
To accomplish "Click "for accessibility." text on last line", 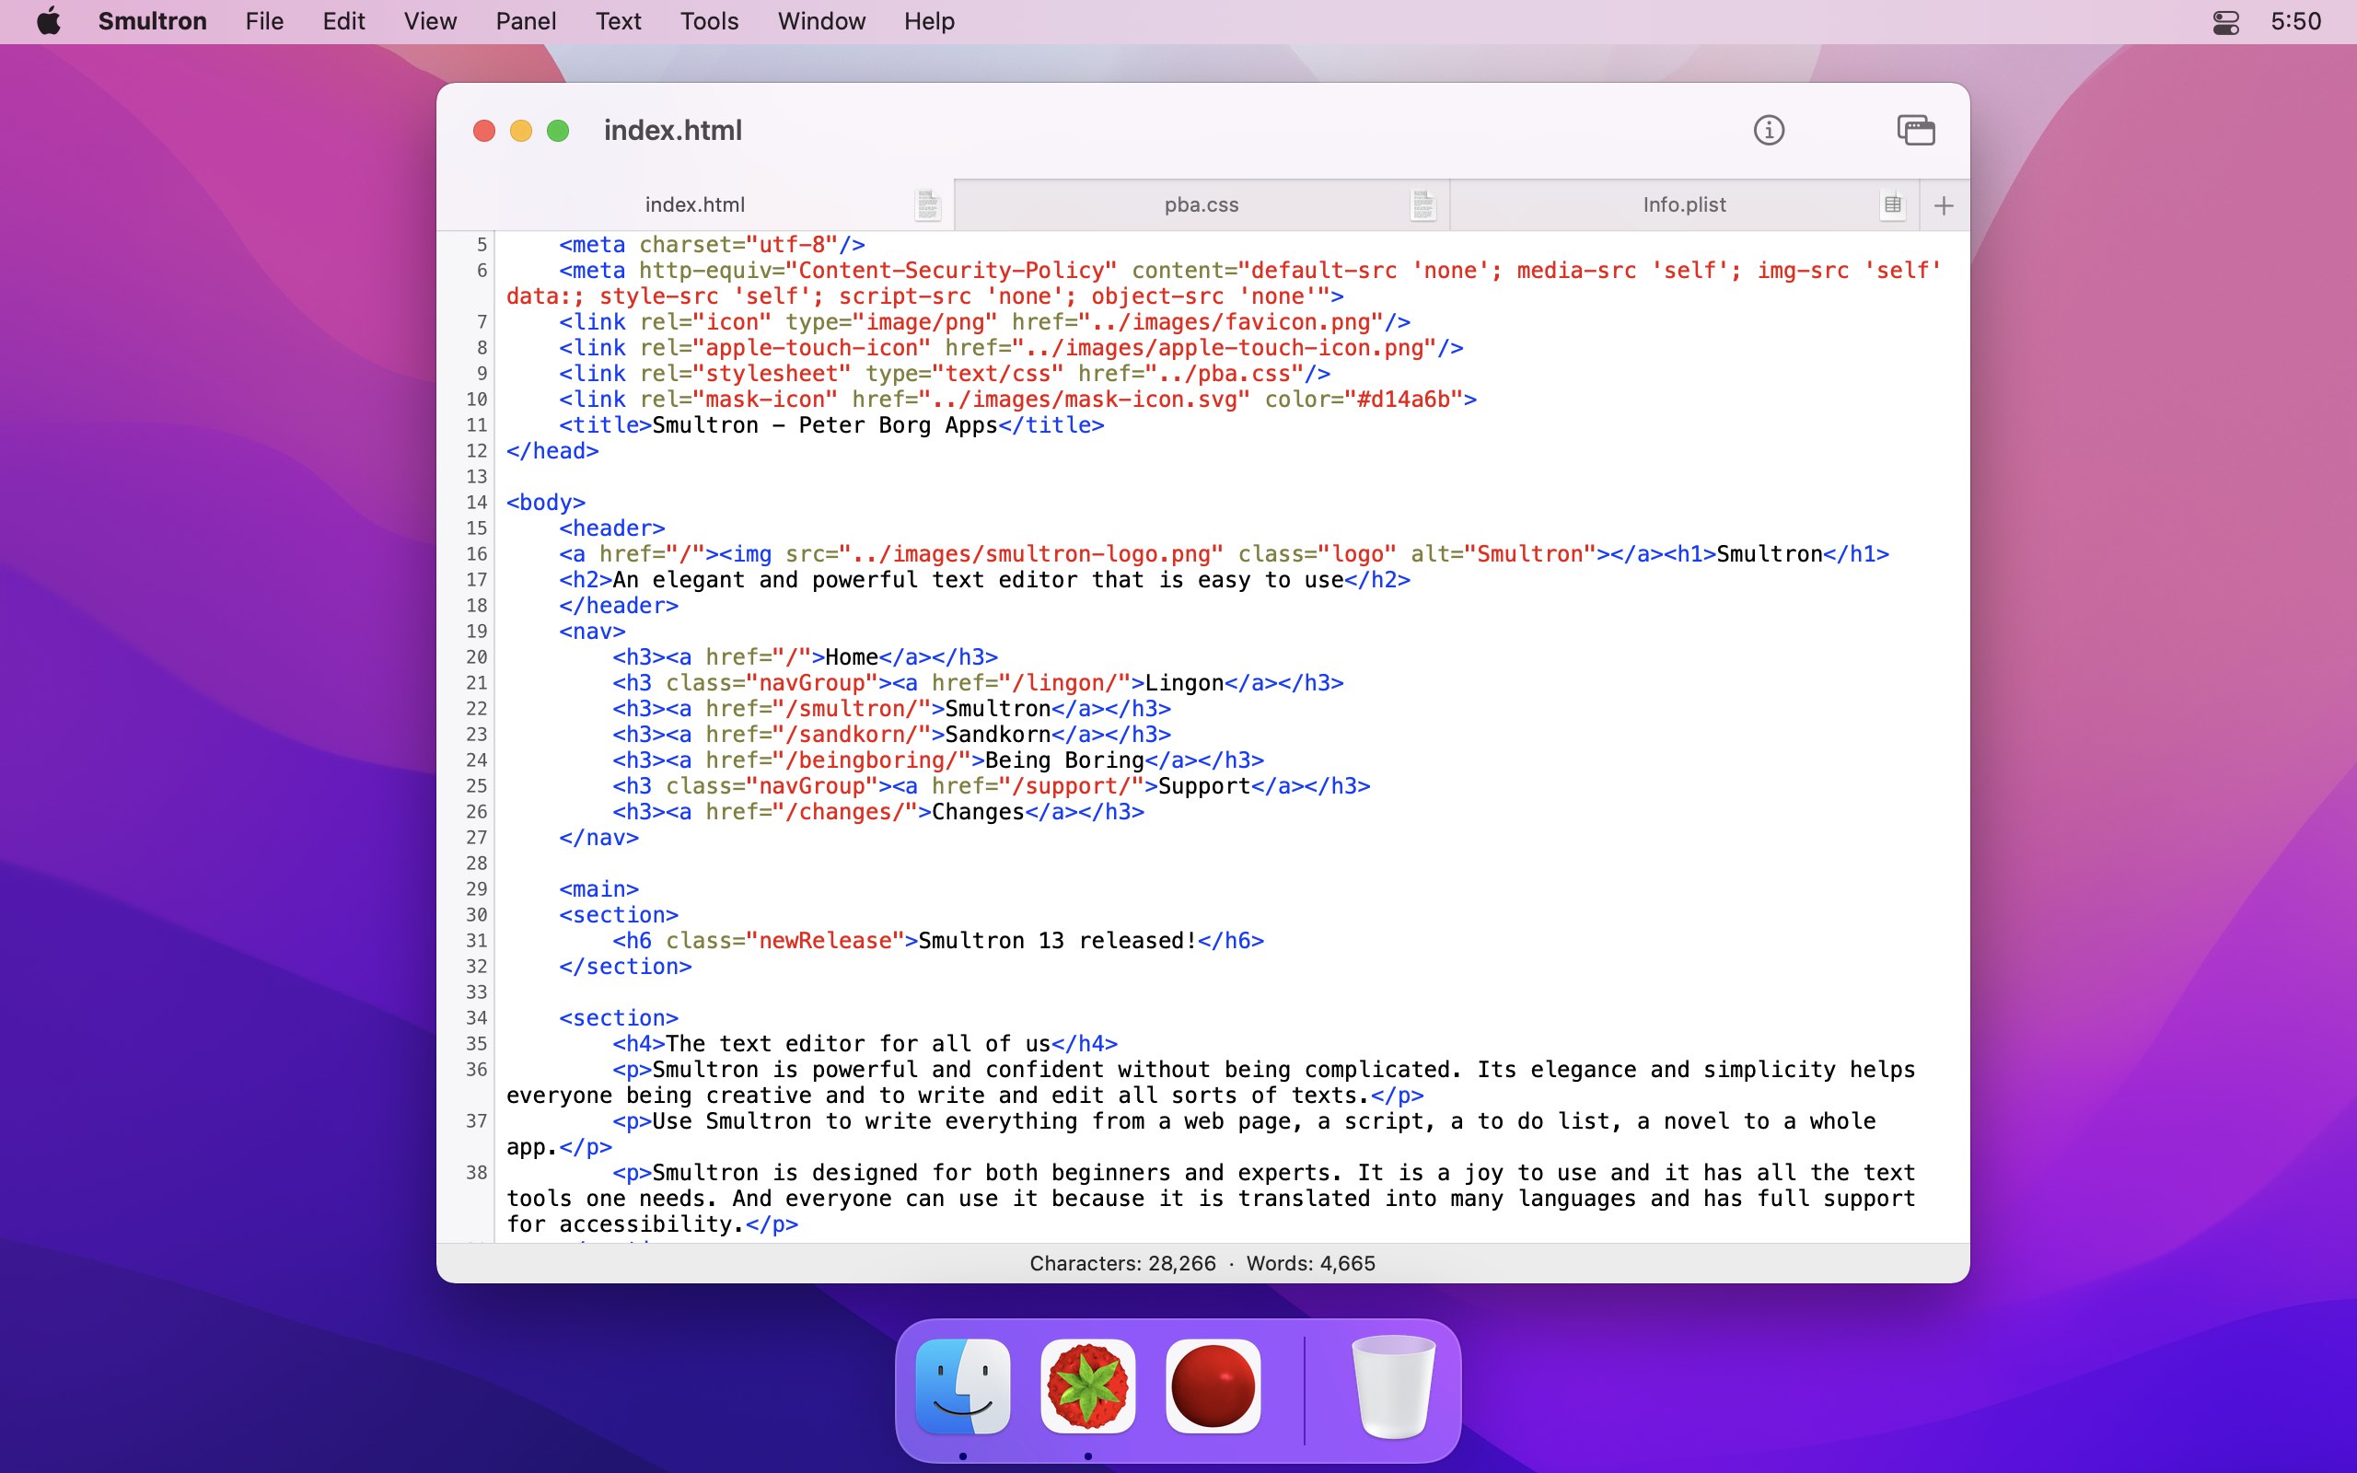I will pyautogui.click(x=625, y=1224).
